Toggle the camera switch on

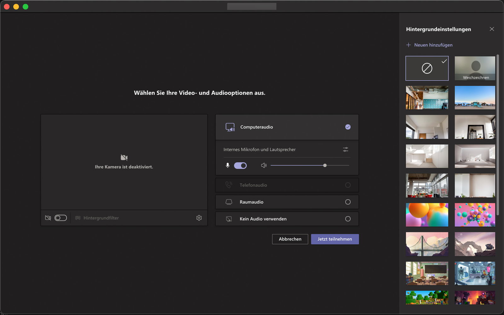[x=60, y=218]
